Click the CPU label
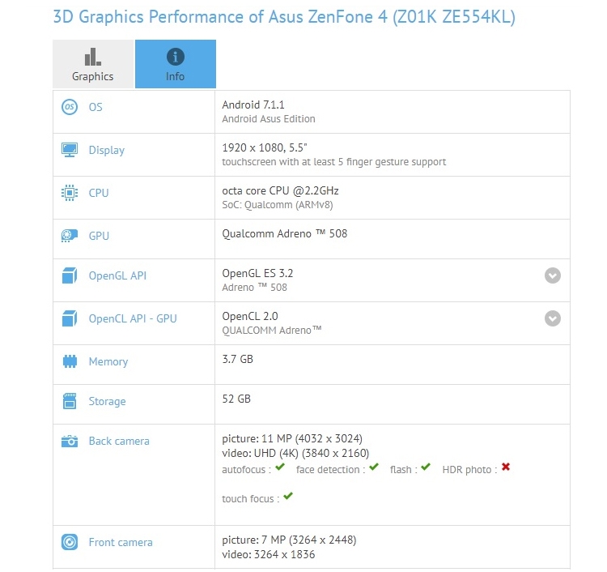The height and width of the screenshot is (572, 607). tap(99, 193)
